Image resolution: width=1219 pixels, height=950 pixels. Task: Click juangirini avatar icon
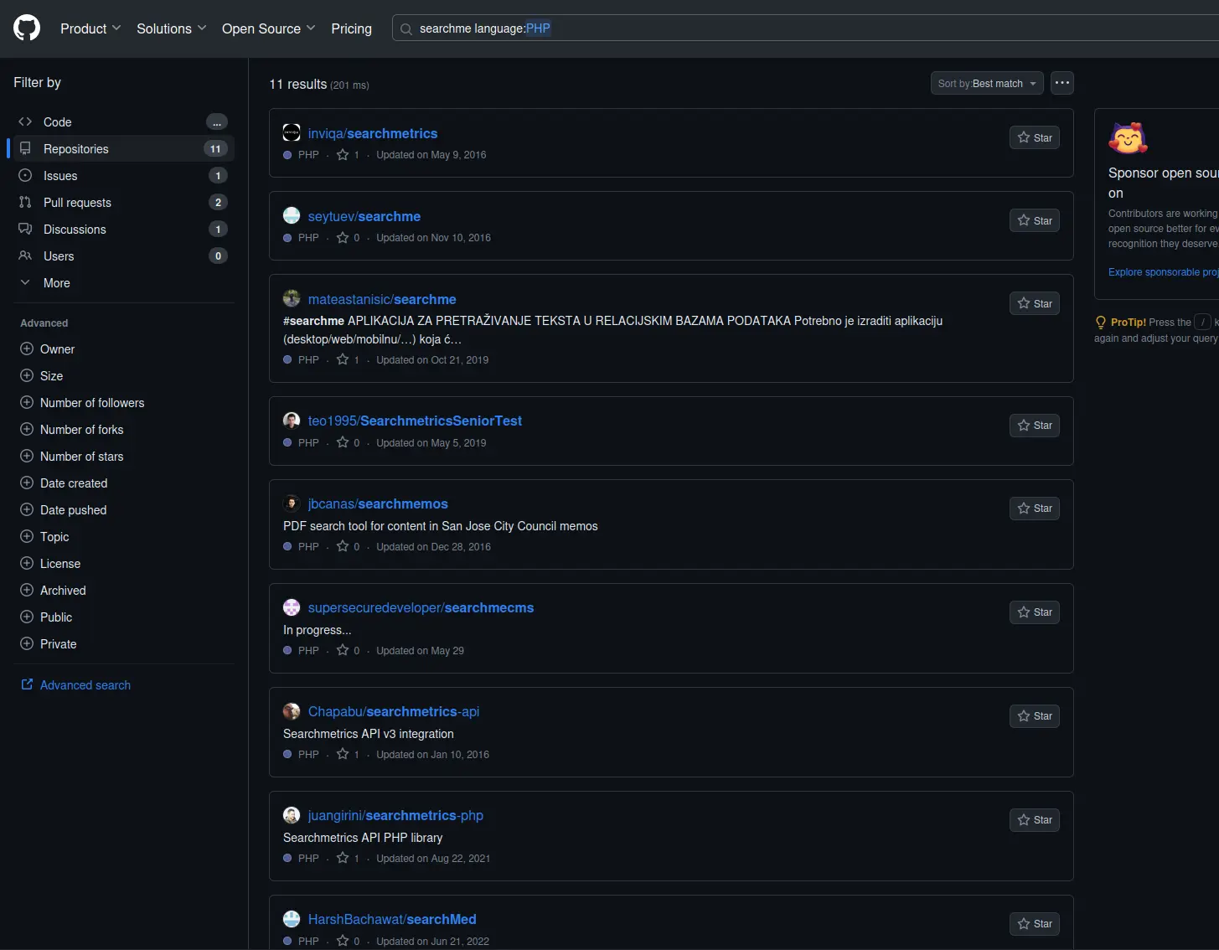pos(292,814)
